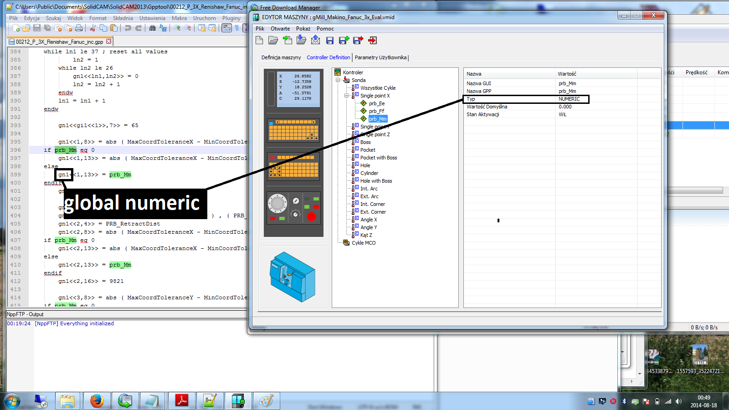
Task: Click Notepad++ open file icon
Action: (x=26, y=28)
